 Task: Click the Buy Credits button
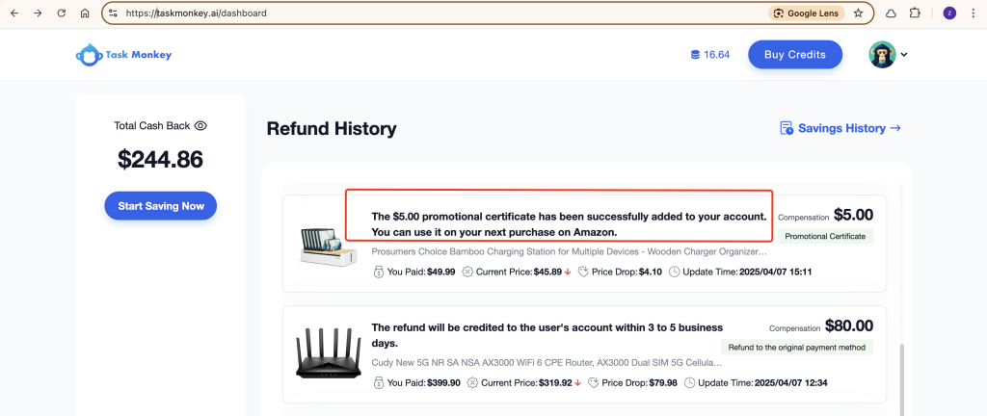click(x=795, y=55)
